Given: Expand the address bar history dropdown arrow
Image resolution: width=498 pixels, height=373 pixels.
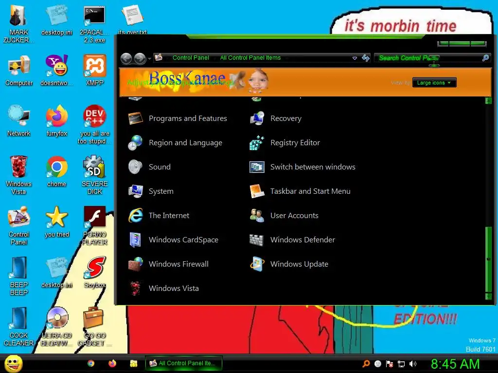Looking at the screenshot, I should 355,58.
